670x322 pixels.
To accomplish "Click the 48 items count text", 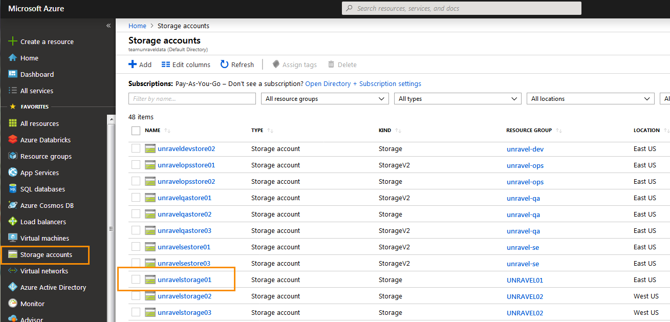I will (141, 117).
